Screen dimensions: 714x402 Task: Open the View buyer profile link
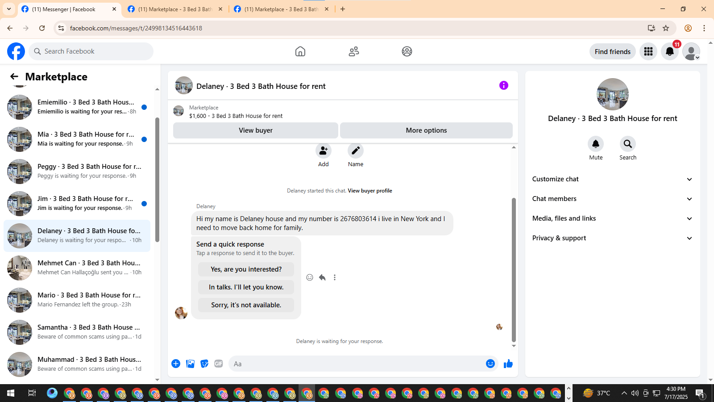pos(370,191)
